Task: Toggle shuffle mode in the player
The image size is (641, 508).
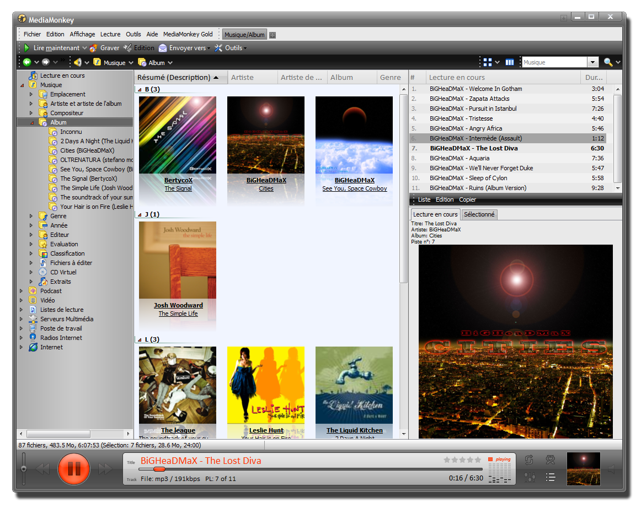Action: tap(550, 460)
